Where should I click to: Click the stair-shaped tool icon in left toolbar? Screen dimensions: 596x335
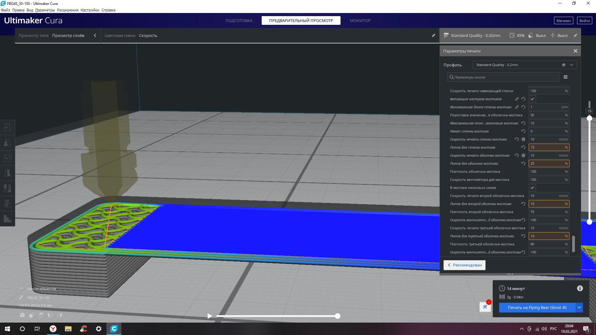(x=7, y=219)
